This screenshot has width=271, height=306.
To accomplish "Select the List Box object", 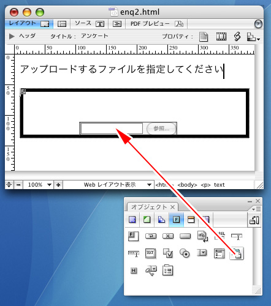I will click(219, 253).
